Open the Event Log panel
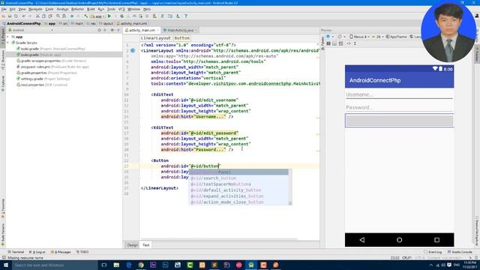 [433, 252]
